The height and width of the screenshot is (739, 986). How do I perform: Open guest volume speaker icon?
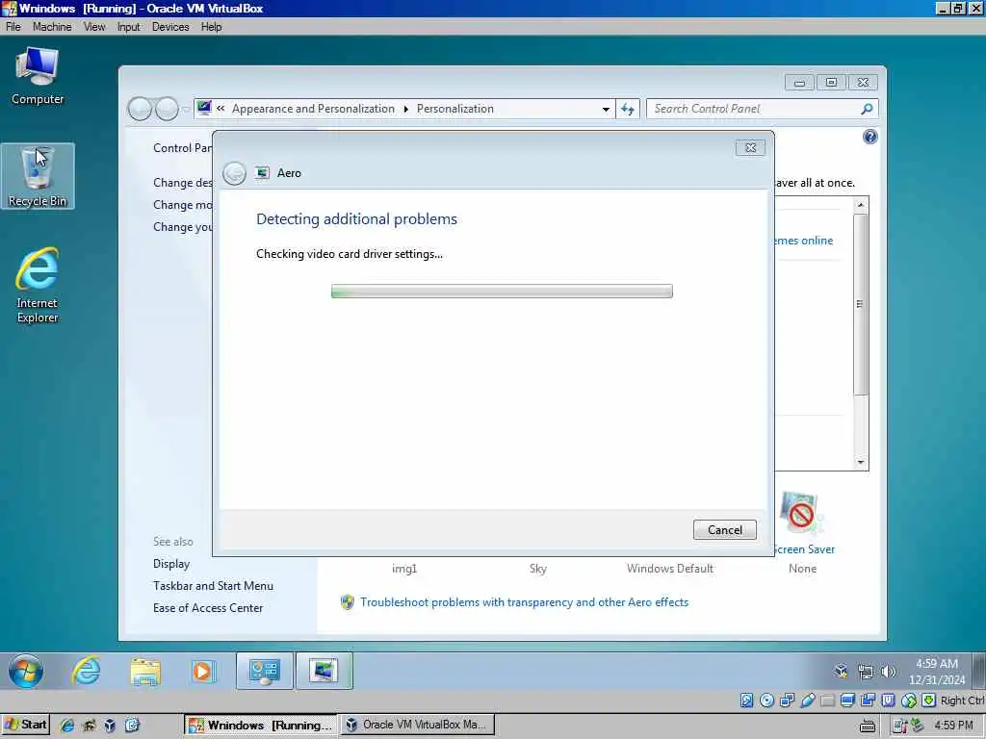888,671
